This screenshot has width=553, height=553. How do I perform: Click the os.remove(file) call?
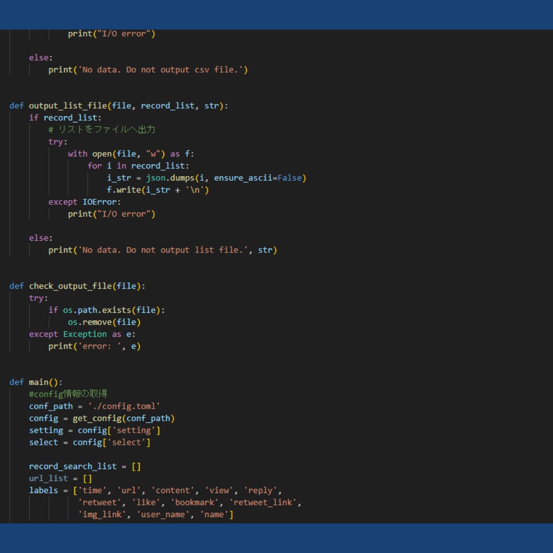click(104, 323)
